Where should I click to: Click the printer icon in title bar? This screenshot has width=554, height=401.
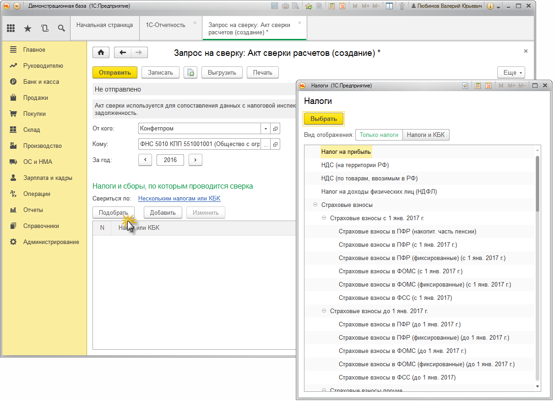tap(285, 6)
